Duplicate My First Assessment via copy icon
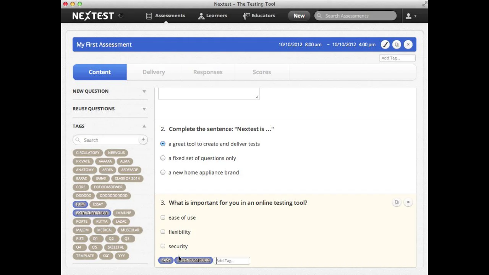489x275 pixels. [397, 45]
